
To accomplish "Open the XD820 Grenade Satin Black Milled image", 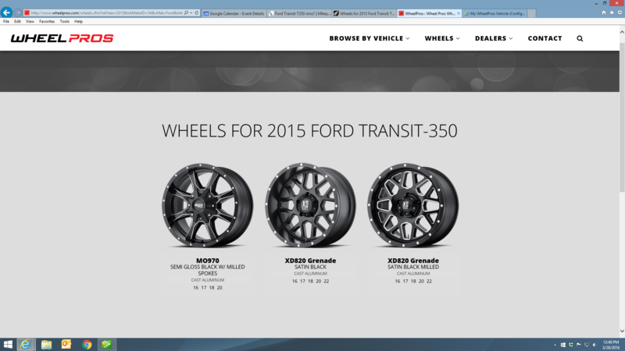I will point(413,205).
